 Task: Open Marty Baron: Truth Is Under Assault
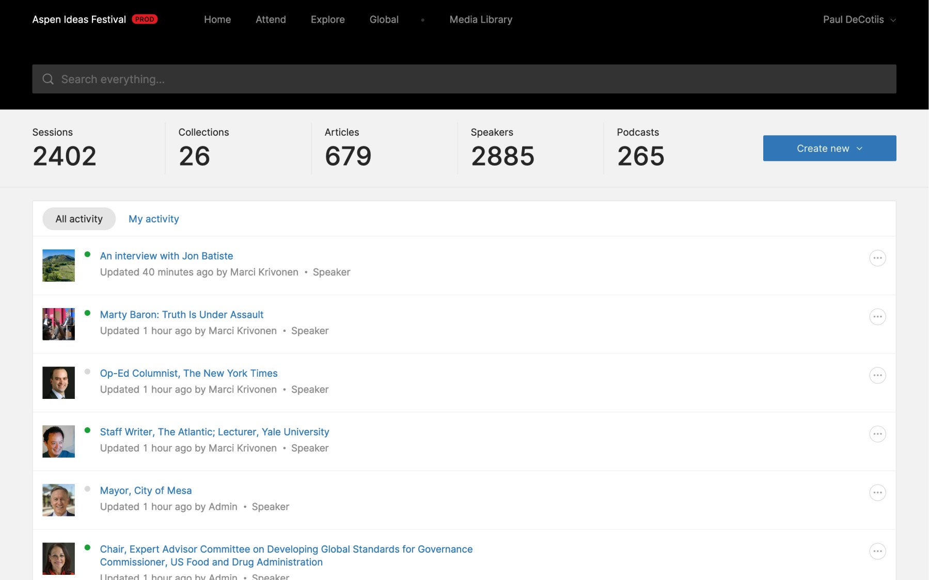pyautogui.click(x=181, y=314)
